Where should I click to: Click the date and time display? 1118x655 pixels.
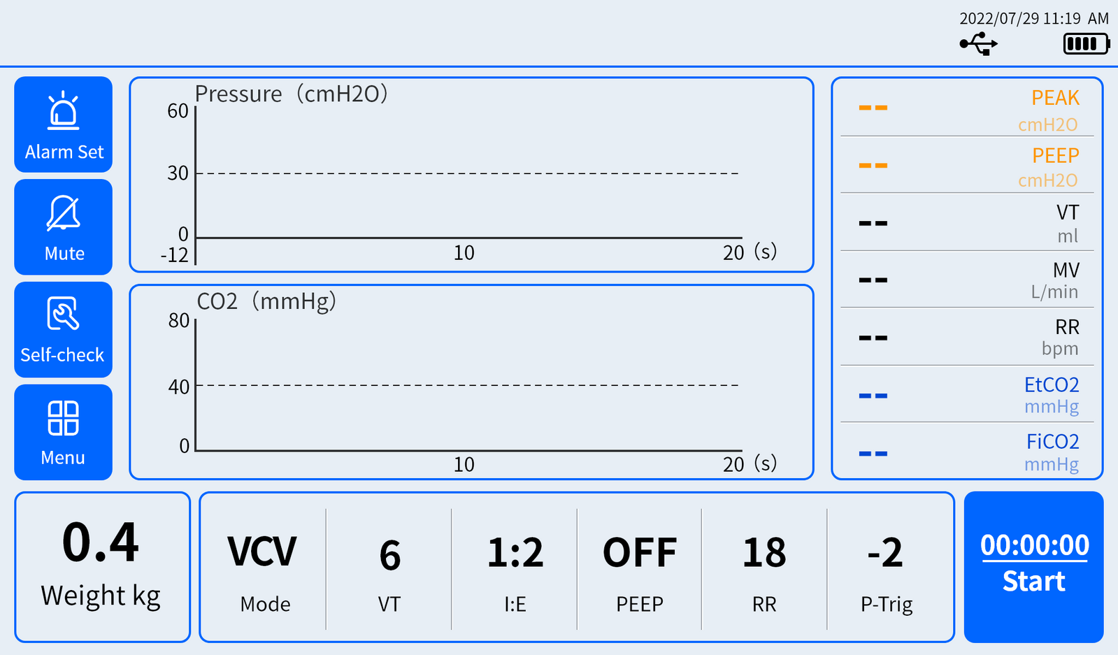pyautogui.click(x=1034, y=18)
